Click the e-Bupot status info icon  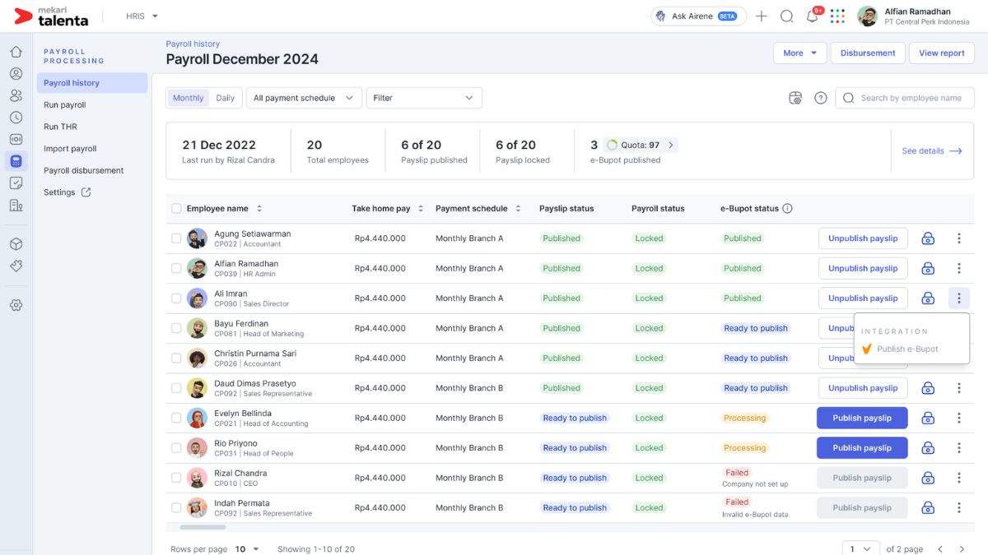point(787,209)
